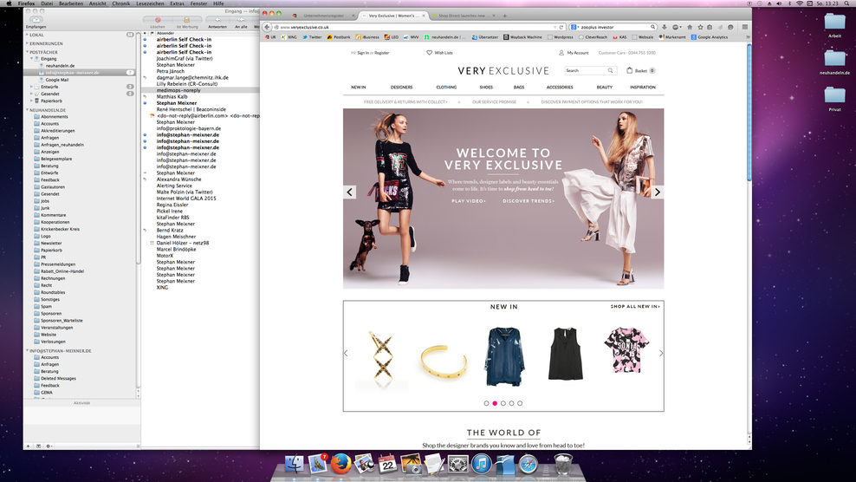Click the Very Exclusive Basket icon
The height and width of the screenshot is (482, 856).
tap(630, 70)
